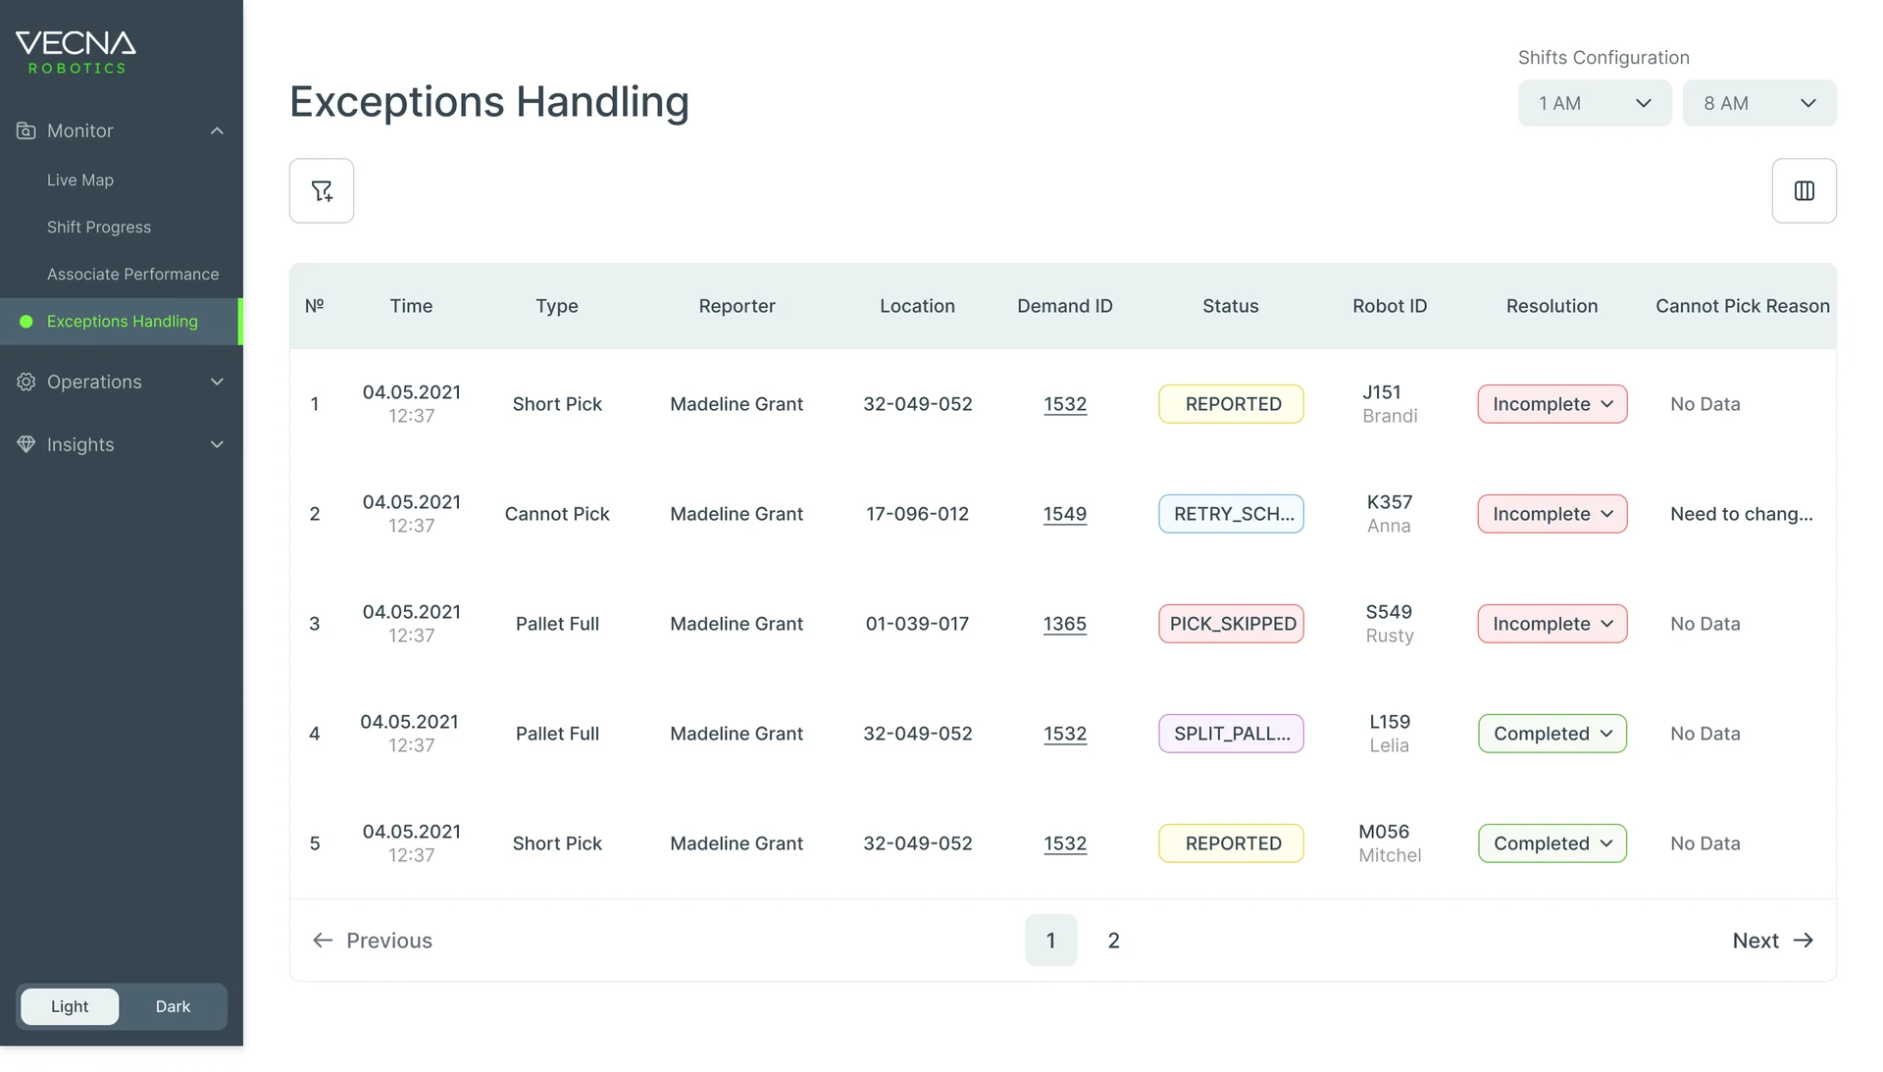Open Completed Resolution dropdown in row 4
Viewport: 1883px width, 1072px height.
point(1552,734)
